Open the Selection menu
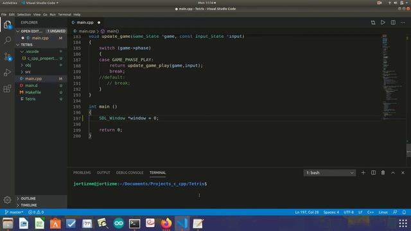411x231 pixels. tap(24, 14)
